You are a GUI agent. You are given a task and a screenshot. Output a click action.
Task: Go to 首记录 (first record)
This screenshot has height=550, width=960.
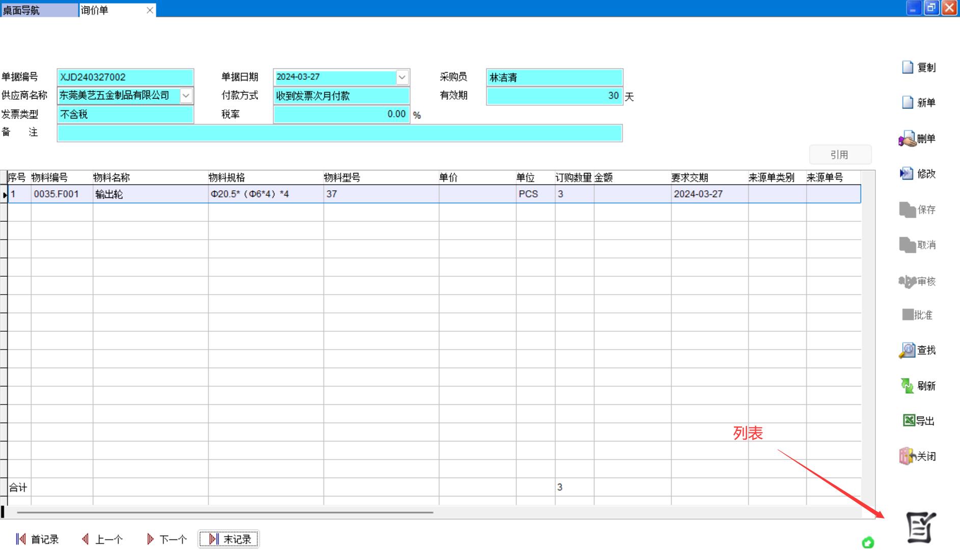[38, 539]
